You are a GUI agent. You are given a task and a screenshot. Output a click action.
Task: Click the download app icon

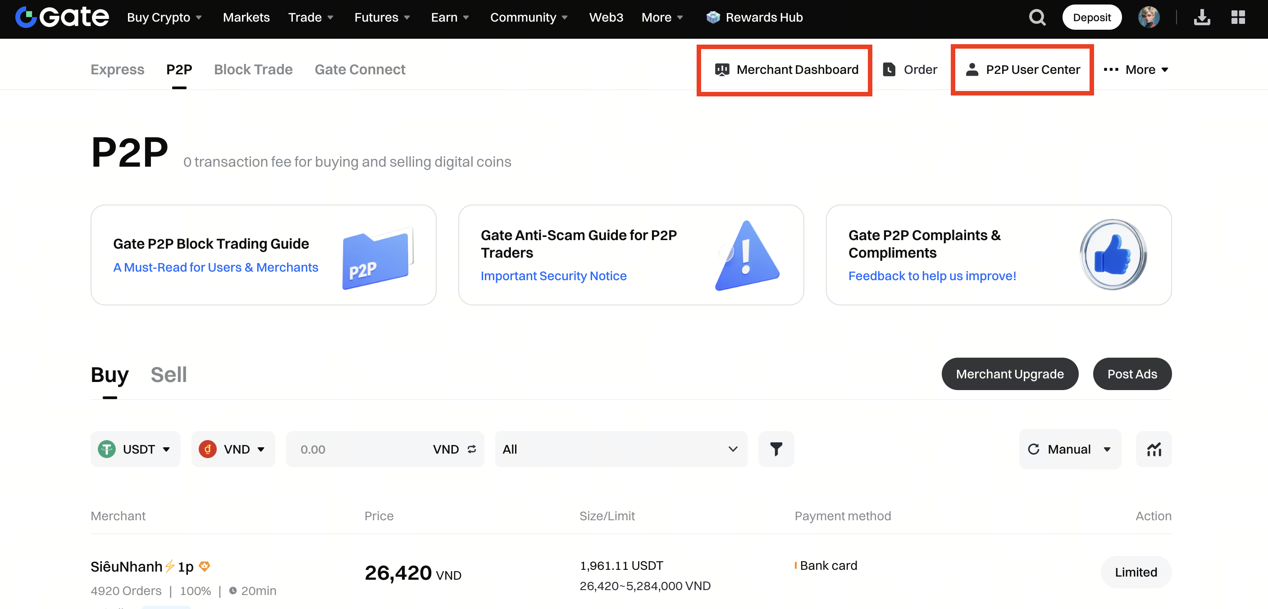[x=1202, y=18]
